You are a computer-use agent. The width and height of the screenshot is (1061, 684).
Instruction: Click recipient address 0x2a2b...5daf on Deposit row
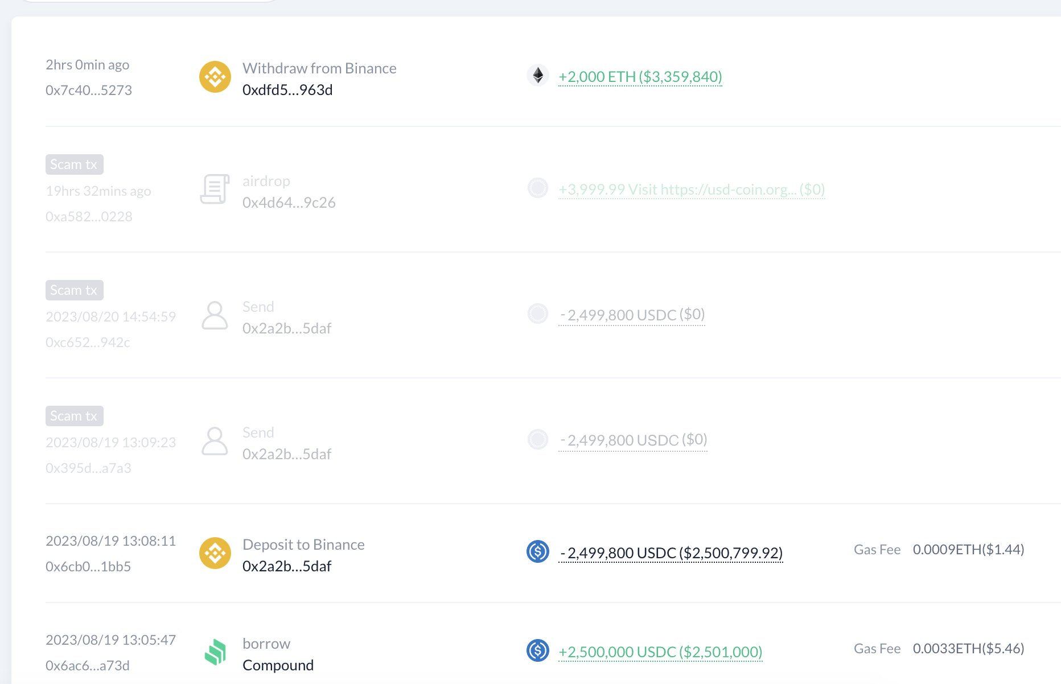[x=287, y=566]
